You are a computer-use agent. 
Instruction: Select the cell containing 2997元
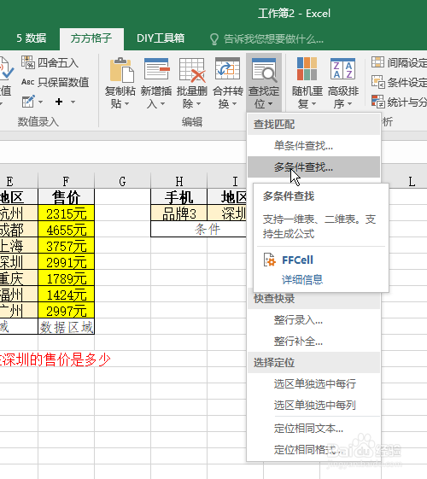[66, 311]
